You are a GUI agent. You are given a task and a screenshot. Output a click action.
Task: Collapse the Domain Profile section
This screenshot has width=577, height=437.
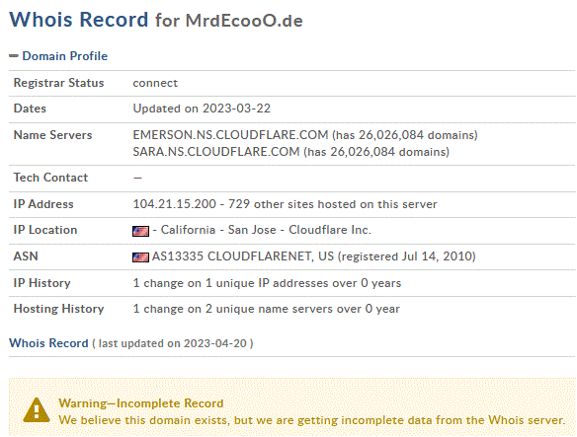pos(14,56)
